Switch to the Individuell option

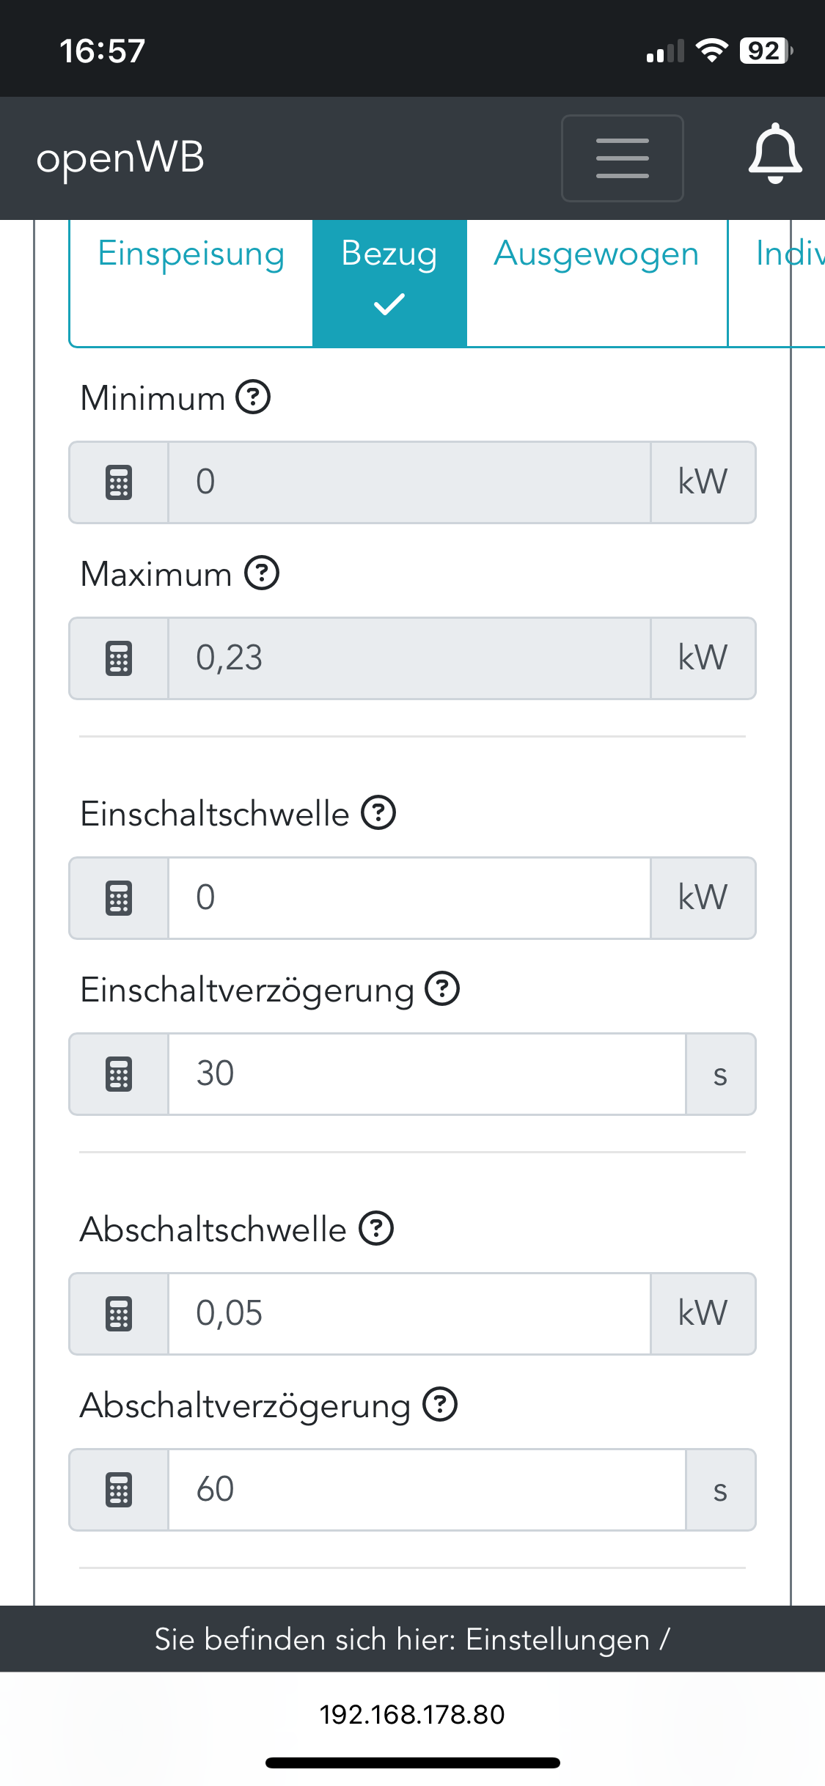click(788, 254)
